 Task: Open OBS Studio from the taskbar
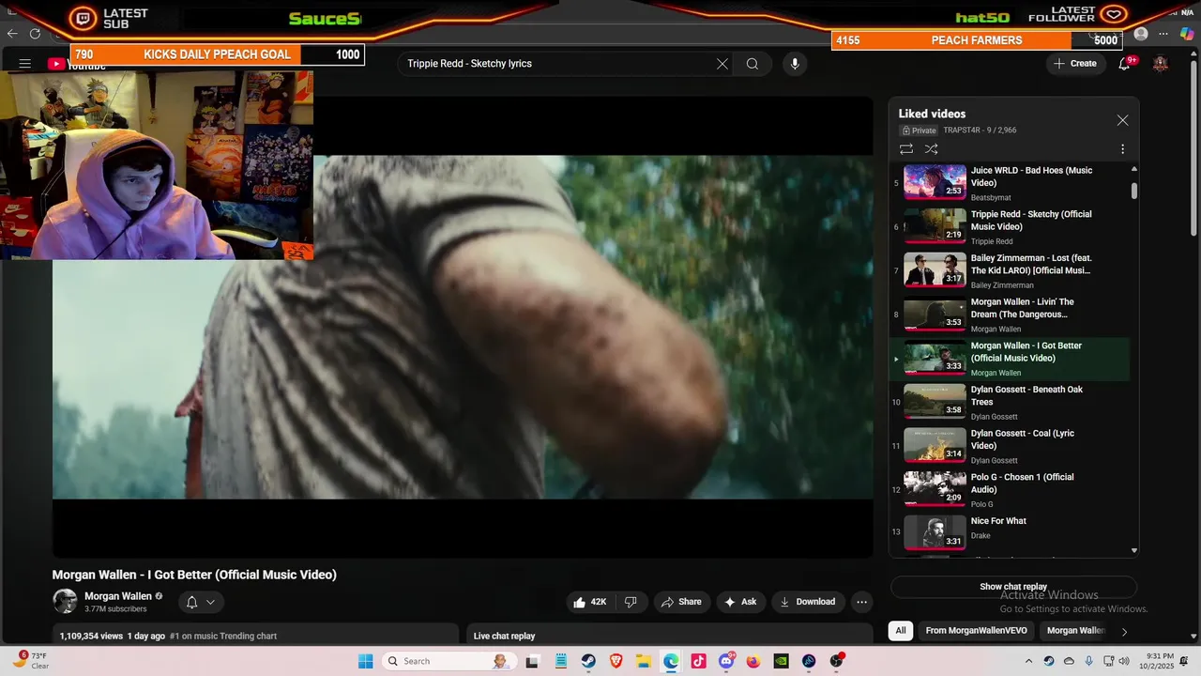[836, 661]
